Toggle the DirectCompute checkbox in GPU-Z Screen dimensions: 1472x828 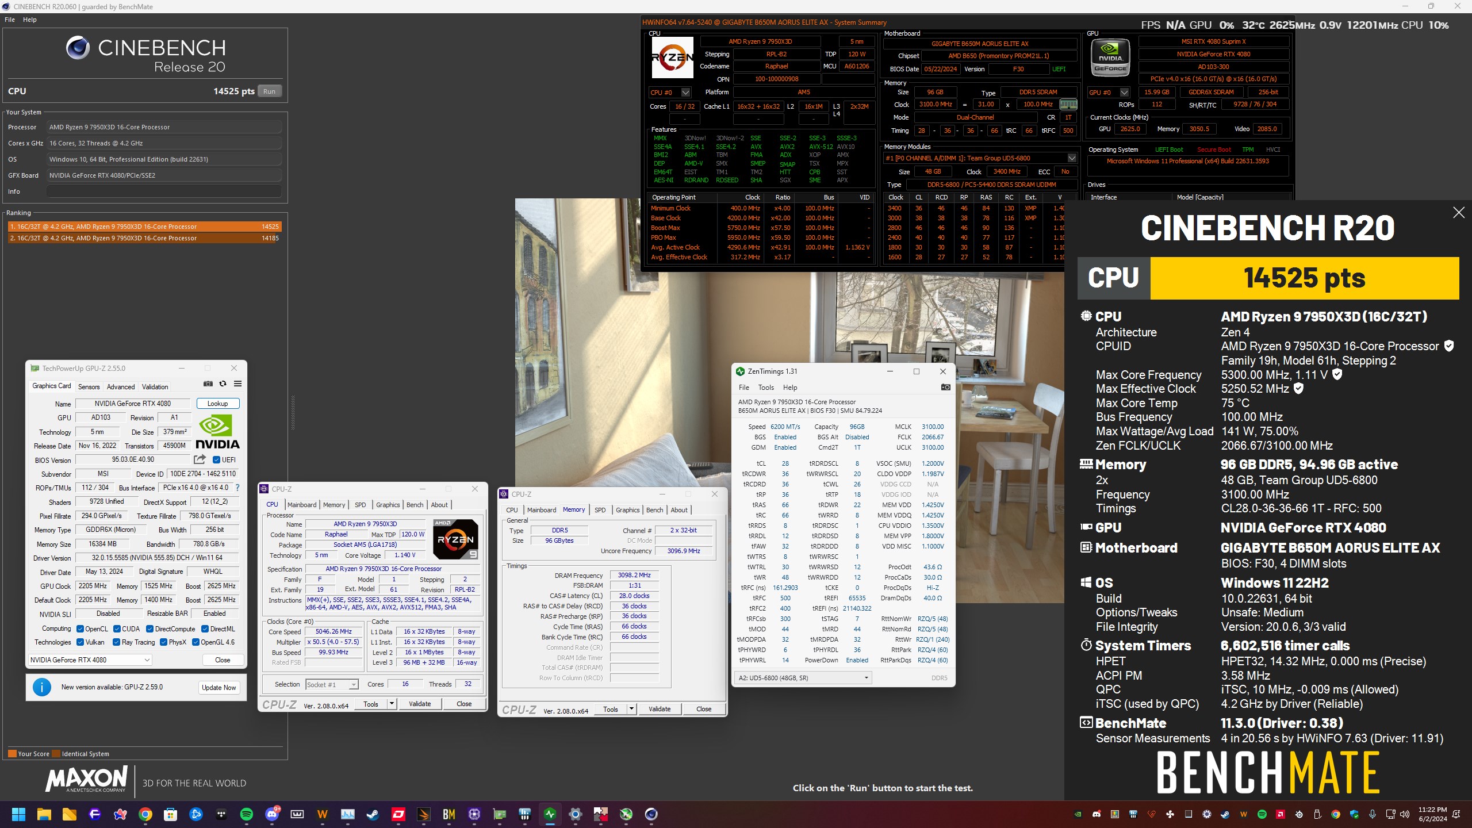[150, 629]
